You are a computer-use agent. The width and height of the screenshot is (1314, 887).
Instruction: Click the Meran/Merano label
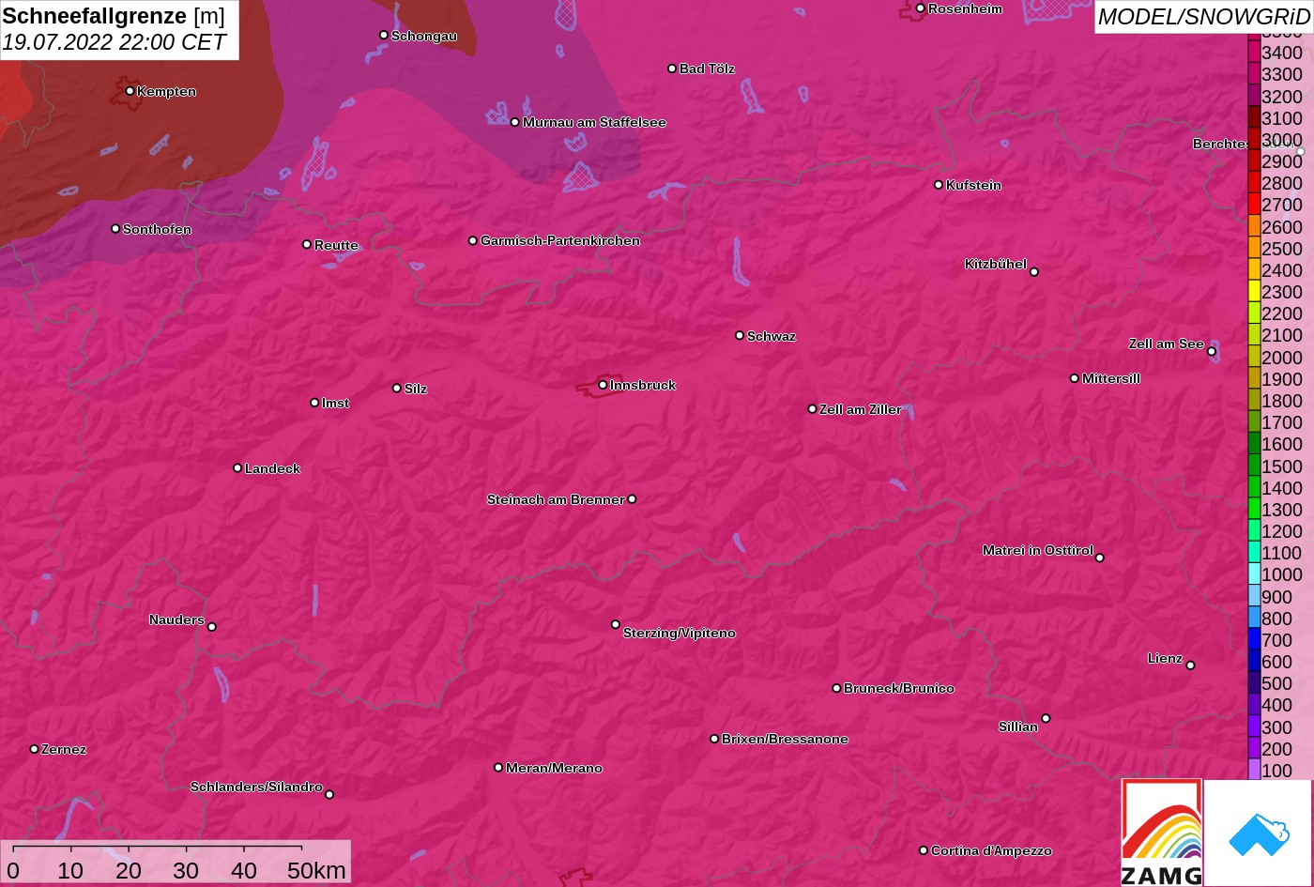554,768
